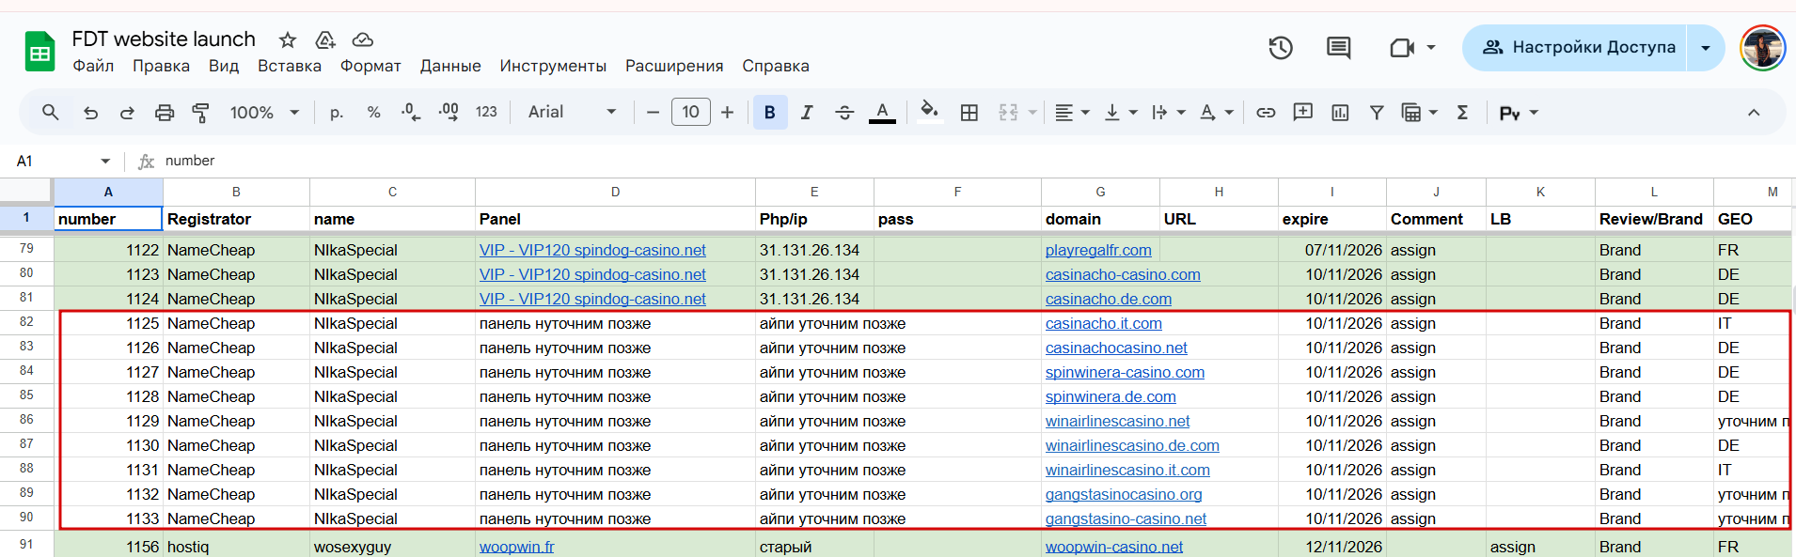The height and width of the screenshot is (557, 1796).
Task: Toggle strikethrough formatting
Action: pyautogui.click(x=844, y=113)
